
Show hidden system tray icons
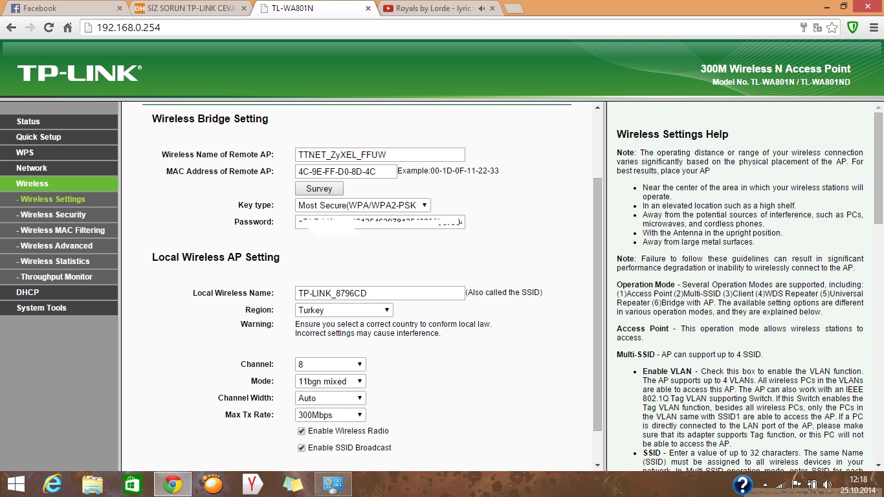766,484
